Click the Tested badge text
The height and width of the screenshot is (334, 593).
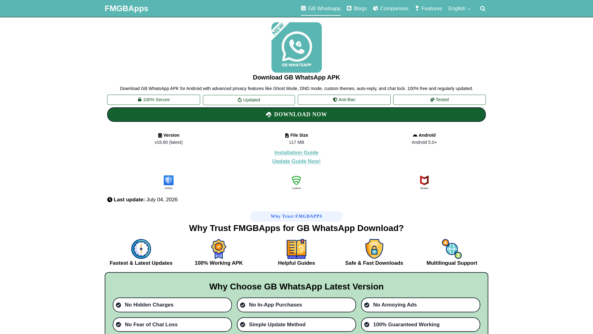442,100
